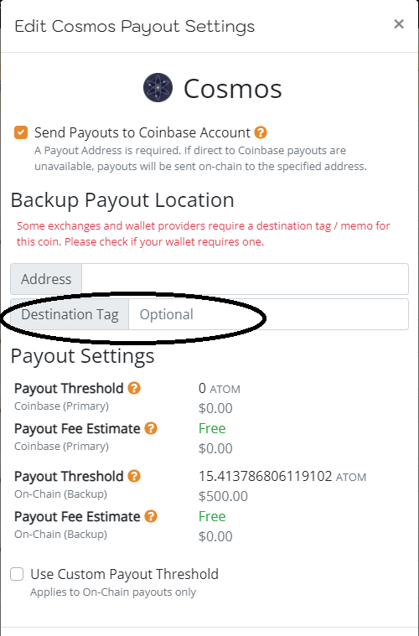Click the $500.00 on-chain threshold amount
Viewport: 419px width, 636px height.
click(223, 496)
